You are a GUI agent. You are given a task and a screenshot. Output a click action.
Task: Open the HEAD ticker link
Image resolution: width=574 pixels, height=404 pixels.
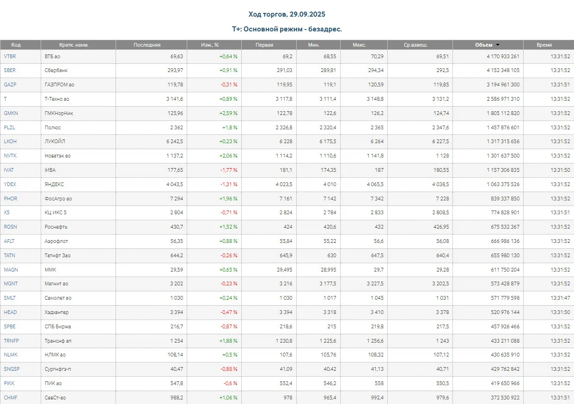(x=10, y=312)
